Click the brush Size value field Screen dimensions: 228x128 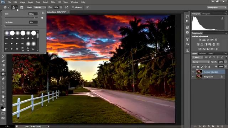pyautogui.click(x=33, y=14)
